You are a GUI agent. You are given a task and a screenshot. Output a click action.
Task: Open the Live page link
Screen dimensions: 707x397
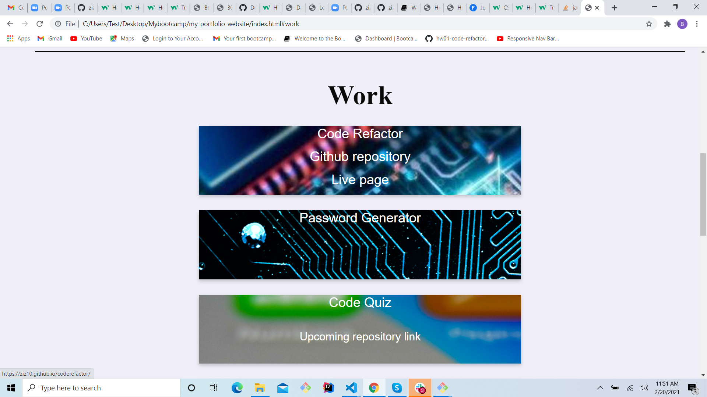tap(360, 180)
